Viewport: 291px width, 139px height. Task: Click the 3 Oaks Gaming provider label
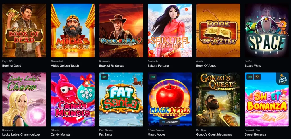click(155, 130)
